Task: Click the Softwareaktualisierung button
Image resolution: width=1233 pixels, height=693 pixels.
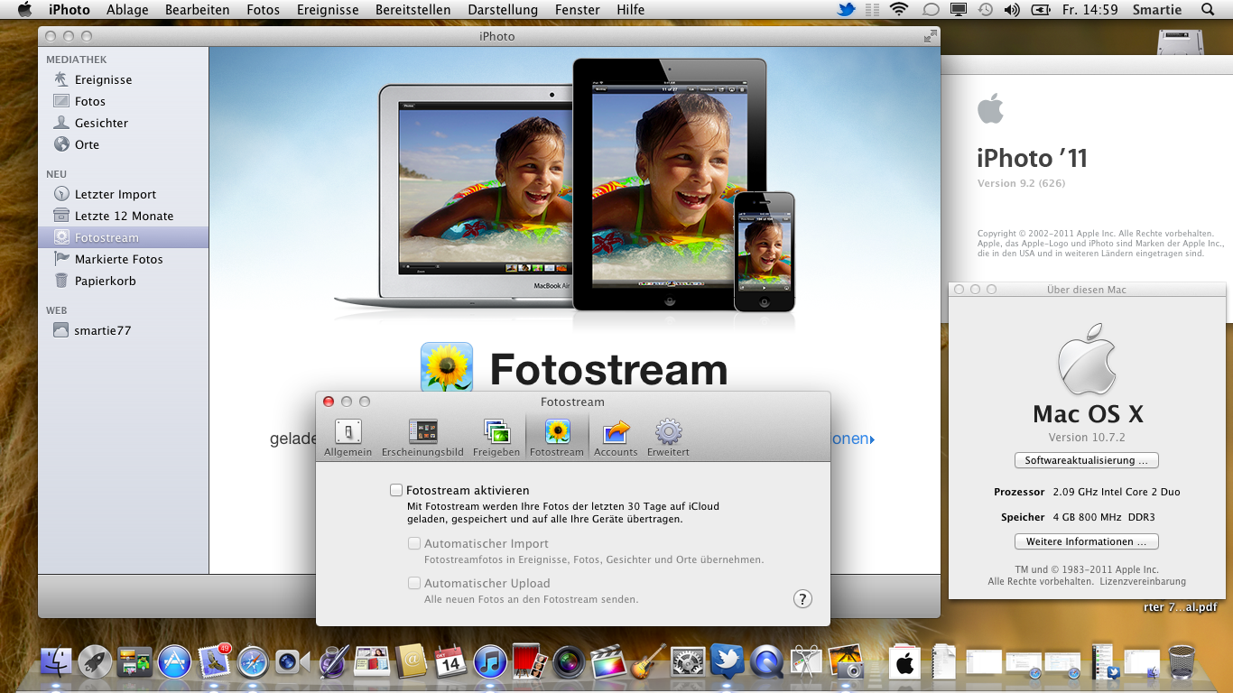Action: [1087, 460]
